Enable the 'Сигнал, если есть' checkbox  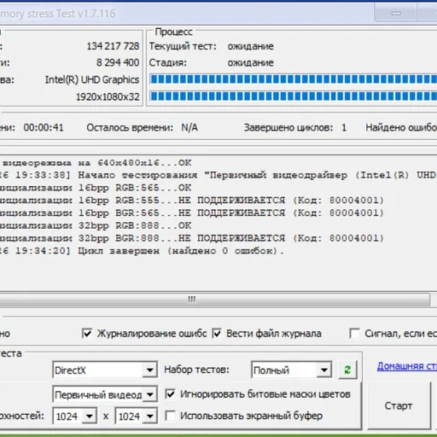tap(354, 334)
